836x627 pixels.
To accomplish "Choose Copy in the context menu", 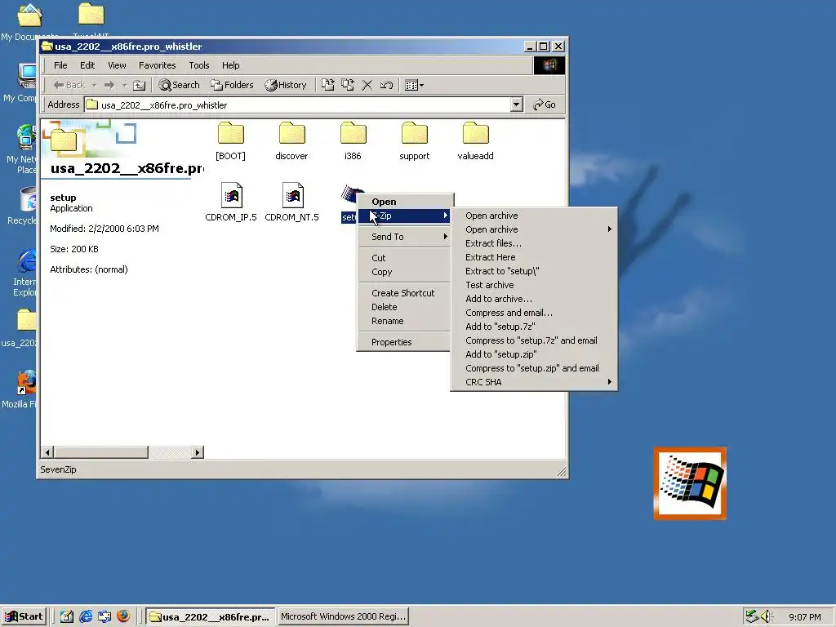I will pyautogui.click(x=404, y=271).
